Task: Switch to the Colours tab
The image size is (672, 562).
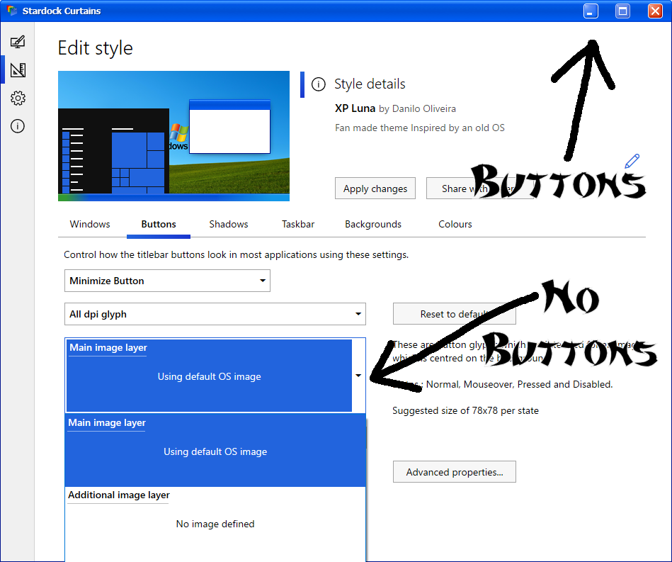Action: tap(455, 224)
